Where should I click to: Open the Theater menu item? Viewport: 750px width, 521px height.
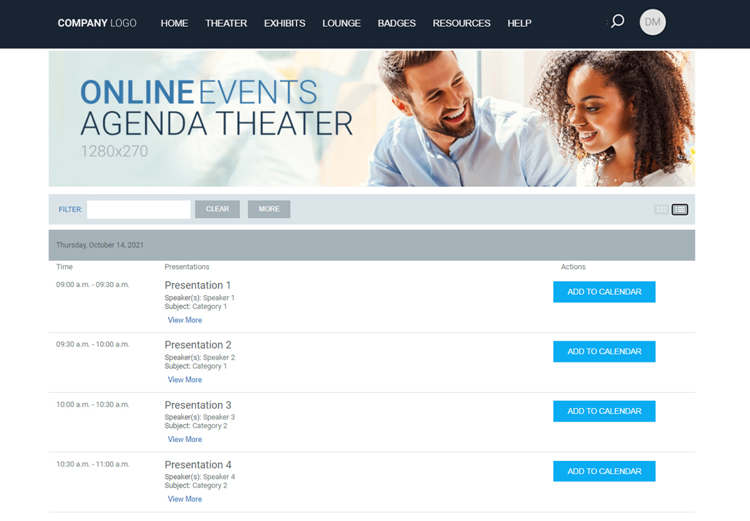point(226,23)
